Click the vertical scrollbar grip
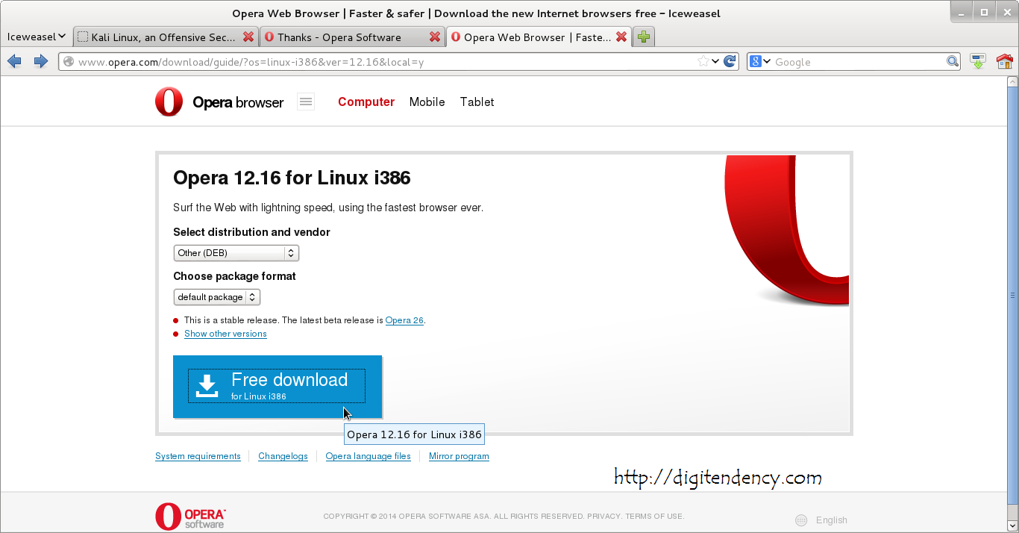This screenshot has width=1019, height=533. tap(1013, 294)
